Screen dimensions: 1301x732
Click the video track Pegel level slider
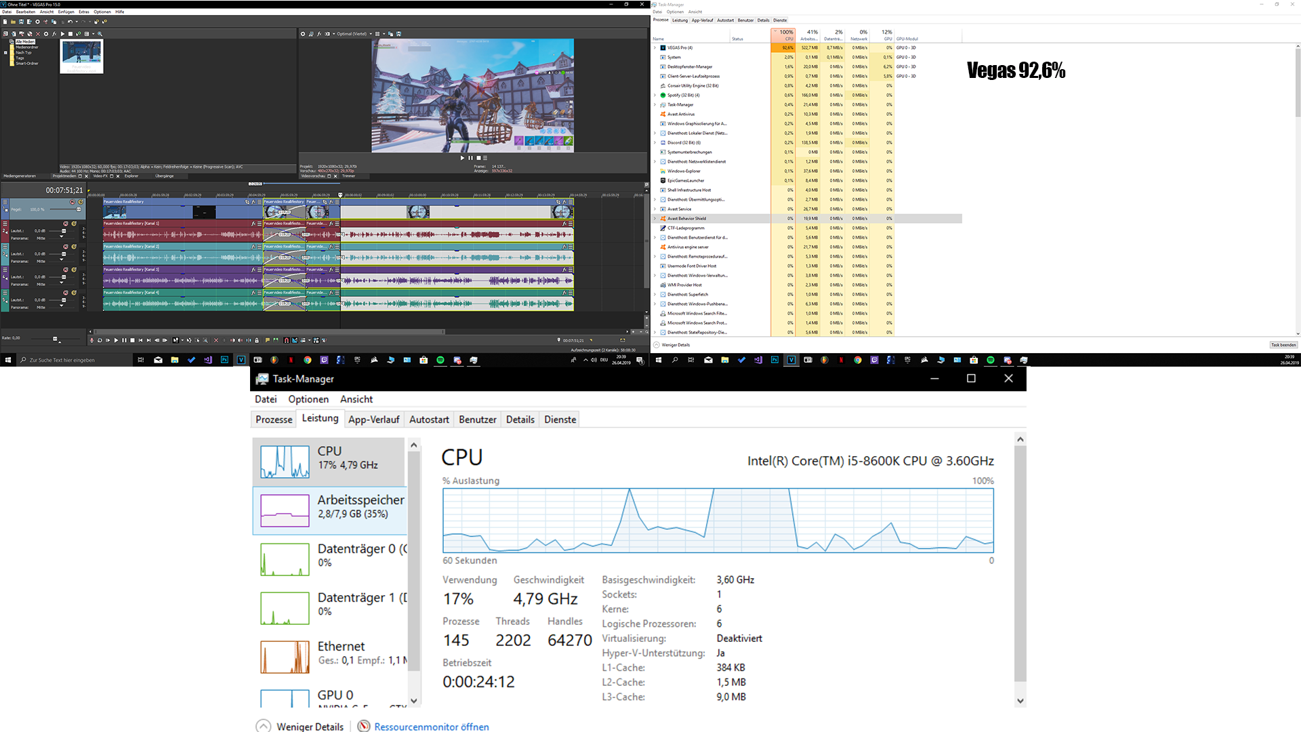(79, 209)
